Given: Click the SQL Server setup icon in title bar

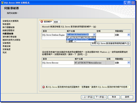Looking at the screenshot, I should point(2,3).
